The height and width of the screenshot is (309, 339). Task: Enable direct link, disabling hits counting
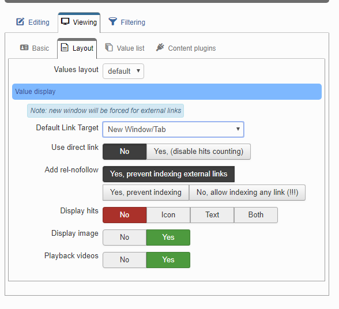[x=198, y=152]
